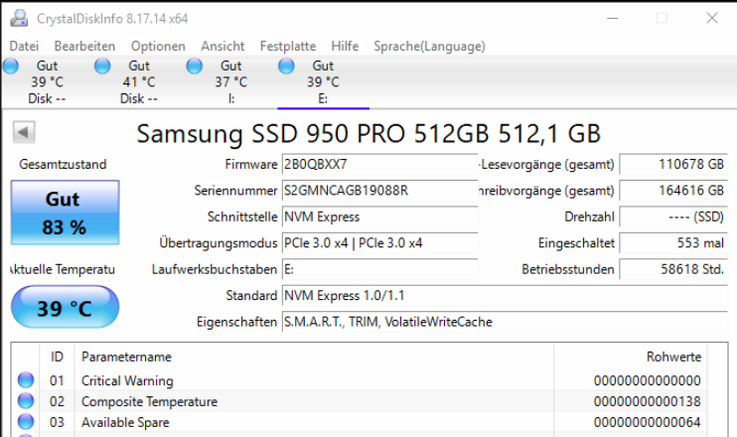Image resolution: width=737 pixels, height=437 pixels.
Task: Open the Festplatte menu
Action: coord(288,46)
